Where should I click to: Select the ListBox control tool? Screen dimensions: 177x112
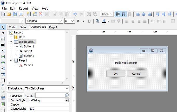point(3,68)
